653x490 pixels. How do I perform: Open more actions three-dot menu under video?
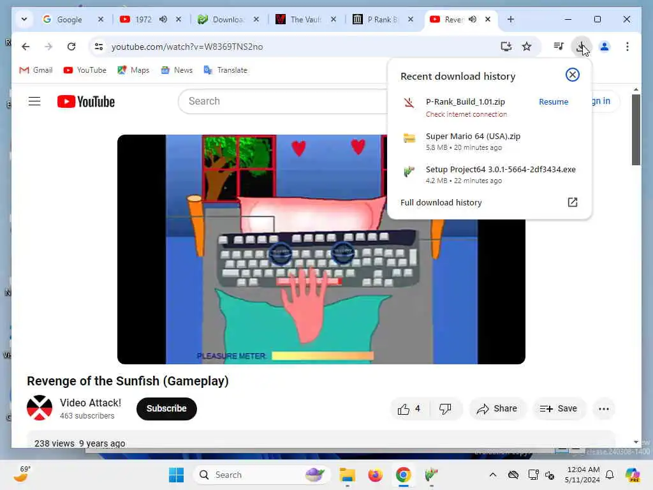point(604,409)
